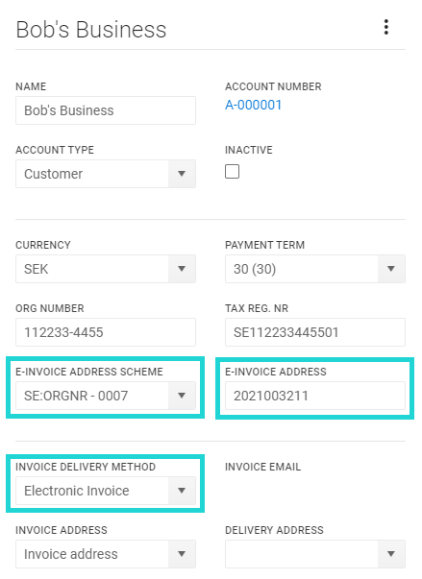Click the Tax Reg. Nr field
Image resolution: width=422 pixels, height=579 pixels.
tap(315, 332)
